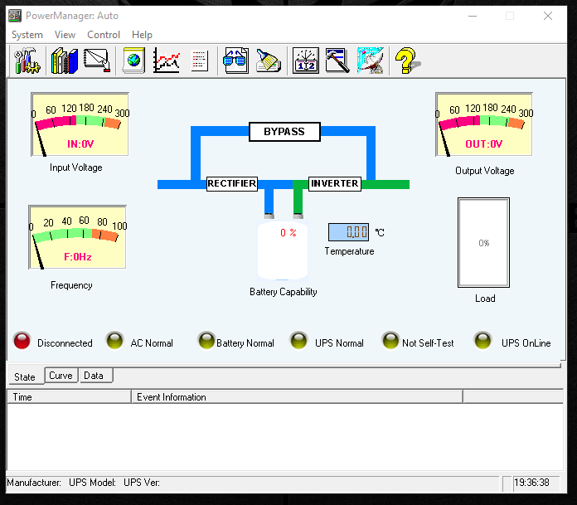Open the View menu
This screenshot has width=577, height=505.
[x=65, y=35]
